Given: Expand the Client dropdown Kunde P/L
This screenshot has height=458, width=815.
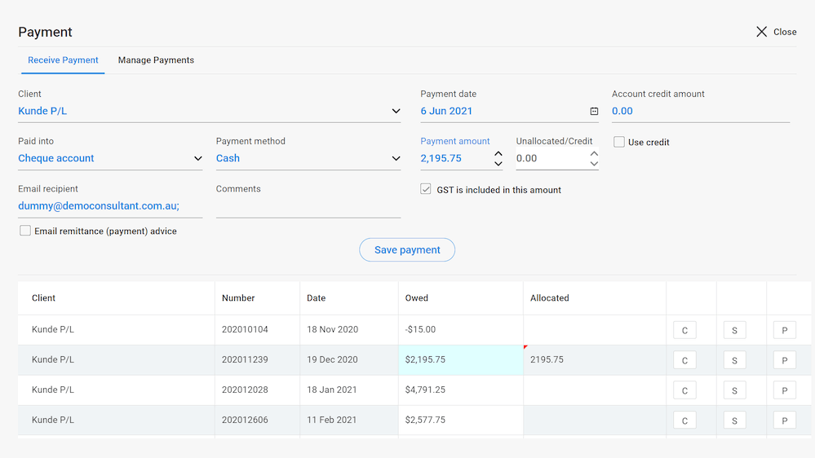Looking at the screenshot, I should [x=209, y=111].
